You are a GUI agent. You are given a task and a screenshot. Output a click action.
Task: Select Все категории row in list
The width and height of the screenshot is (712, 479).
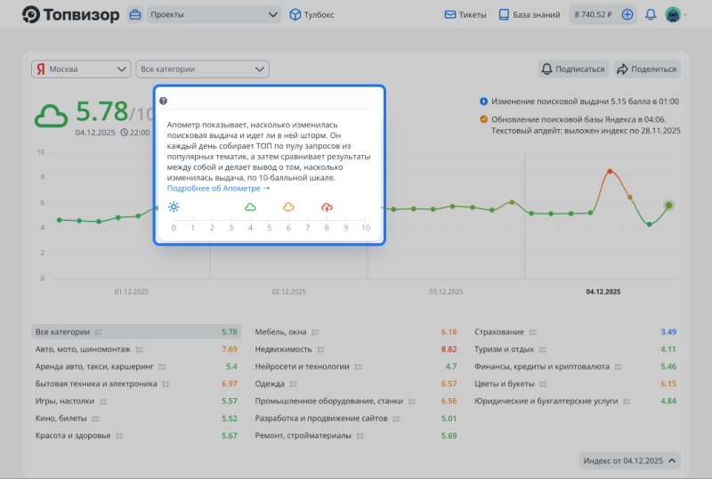point(136,332)
